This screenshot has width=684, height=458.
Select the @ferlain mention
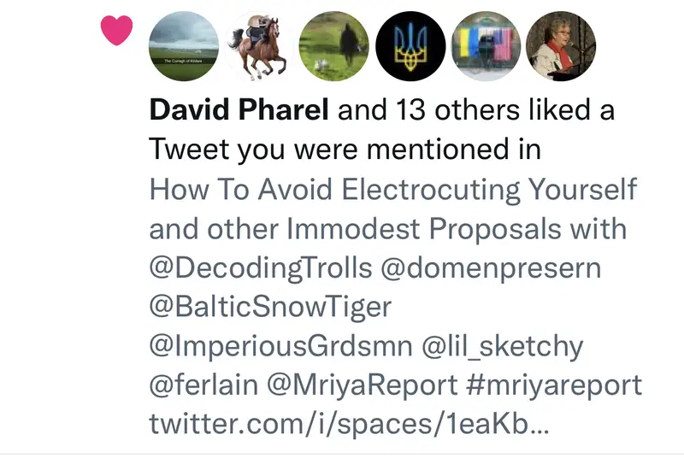coord(203,386)
